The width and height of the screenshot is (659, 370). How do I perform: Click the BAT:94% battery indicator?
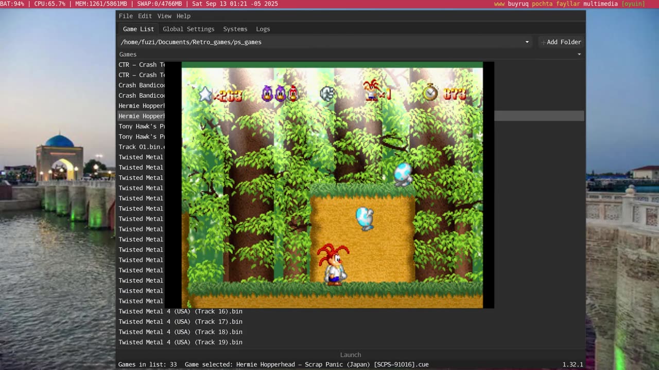12,4
